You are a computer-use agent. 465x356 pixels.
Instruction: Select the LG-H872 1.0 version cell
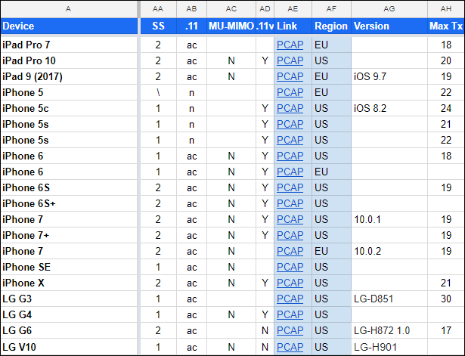(x=389, y=330)
